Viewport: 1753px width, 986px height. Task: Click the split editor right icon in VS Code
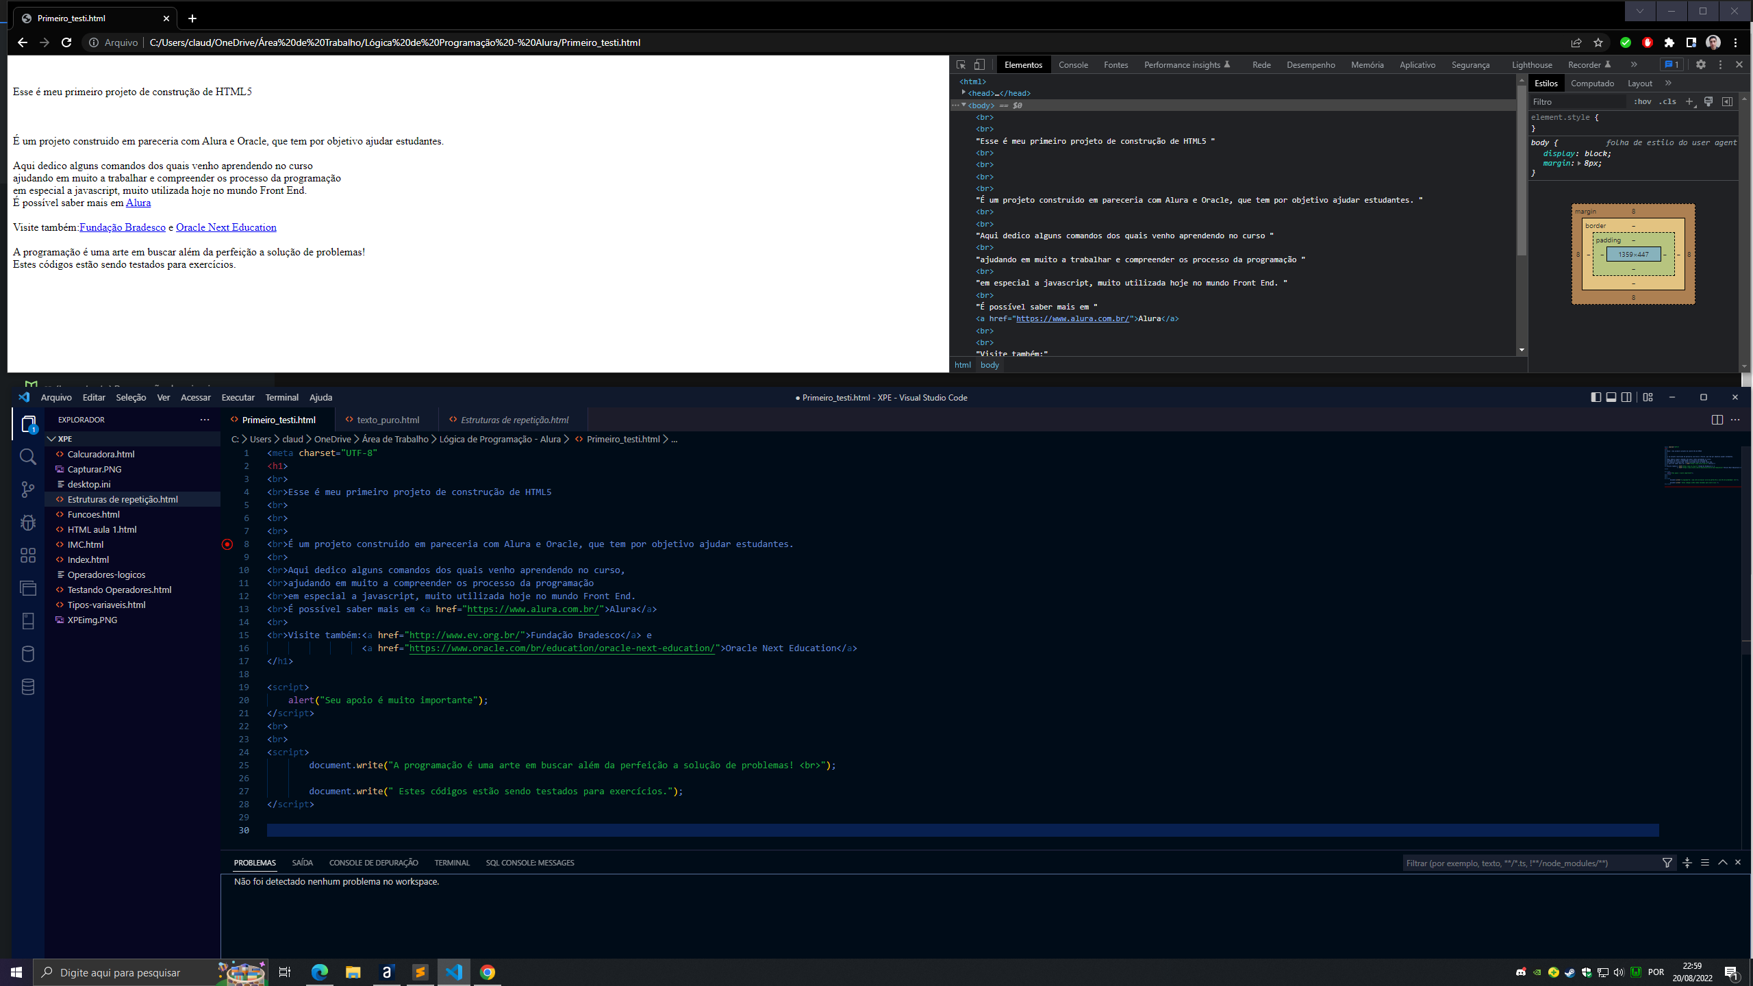1717,420
